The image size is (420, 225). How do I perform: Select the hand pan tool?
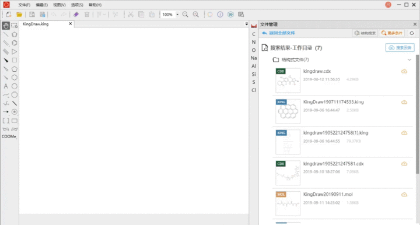pos(6,26)
